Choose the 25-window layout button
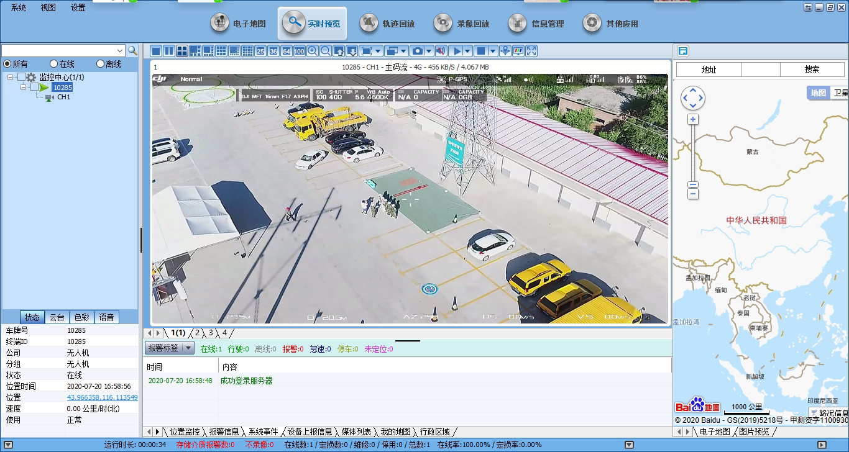Viewport: 849px width, 452px height. (x=260, y=51)
